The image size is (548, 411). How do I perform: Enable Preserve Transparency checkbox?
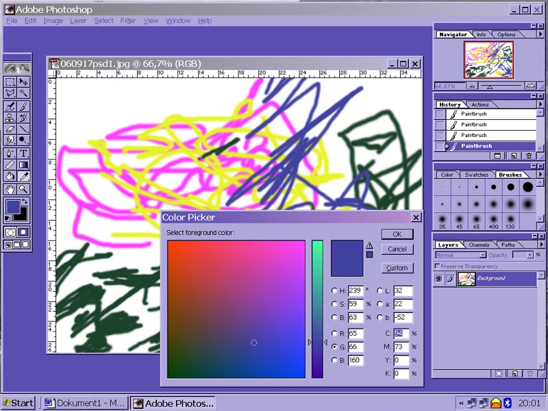pyautogui.click(x=438, y=266)
